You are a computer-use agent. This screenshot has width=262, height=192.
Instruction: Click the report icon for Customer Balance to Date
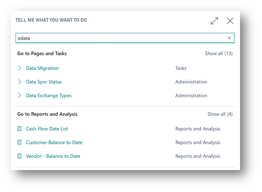pyautogui.click(x=19, y=142)
